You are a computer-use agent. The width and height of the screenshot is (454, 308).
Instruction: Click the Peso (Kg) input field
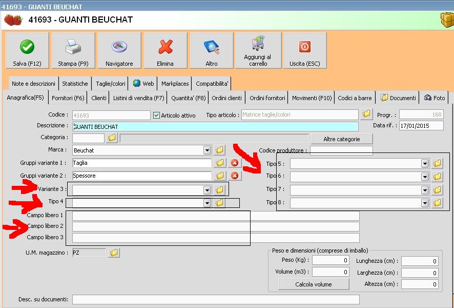click(331, 260)
